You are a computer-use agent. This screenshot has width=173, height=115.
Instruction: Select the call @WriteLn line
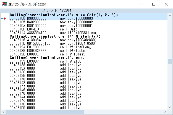88,51
